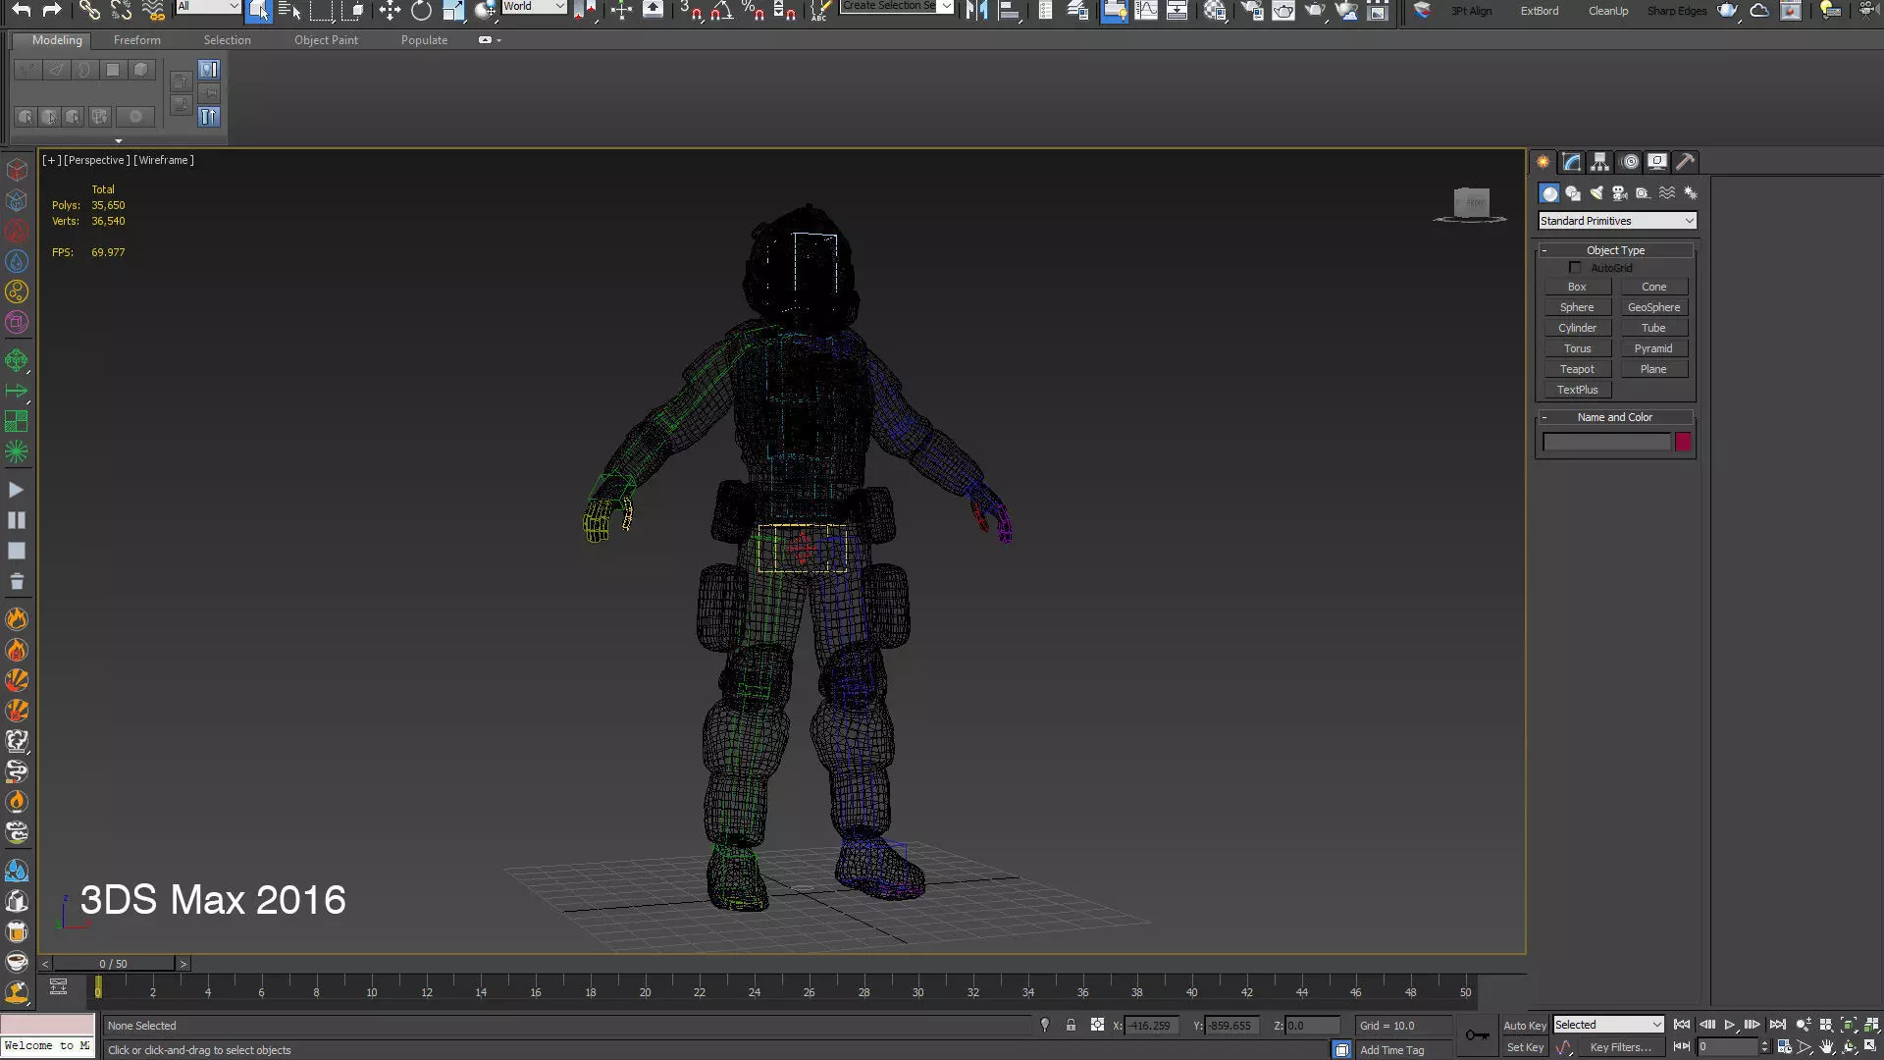Toggle Percent Snap icon
The height and width of the screenshot is (1060, 1884).
(754, 10)
